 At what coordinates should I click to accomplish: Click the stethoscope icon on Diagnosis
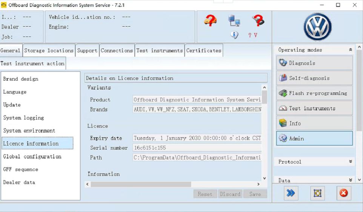coord(283,63)
